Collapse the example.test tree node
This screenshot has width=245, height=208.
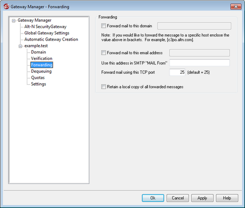(20, 46)
